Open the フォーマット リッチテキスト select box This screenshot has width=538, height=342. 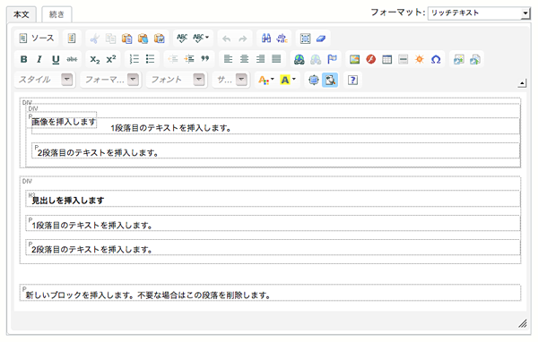479,13
